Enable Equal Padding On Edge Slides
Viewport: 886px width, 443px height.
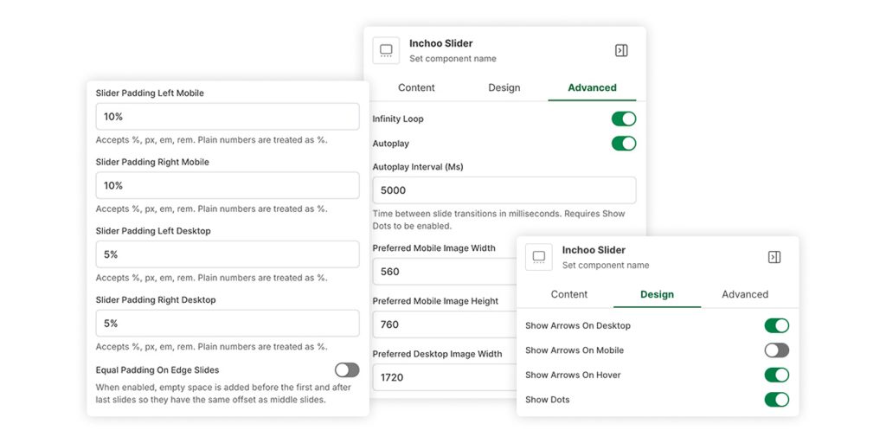[x=347, y=369]
